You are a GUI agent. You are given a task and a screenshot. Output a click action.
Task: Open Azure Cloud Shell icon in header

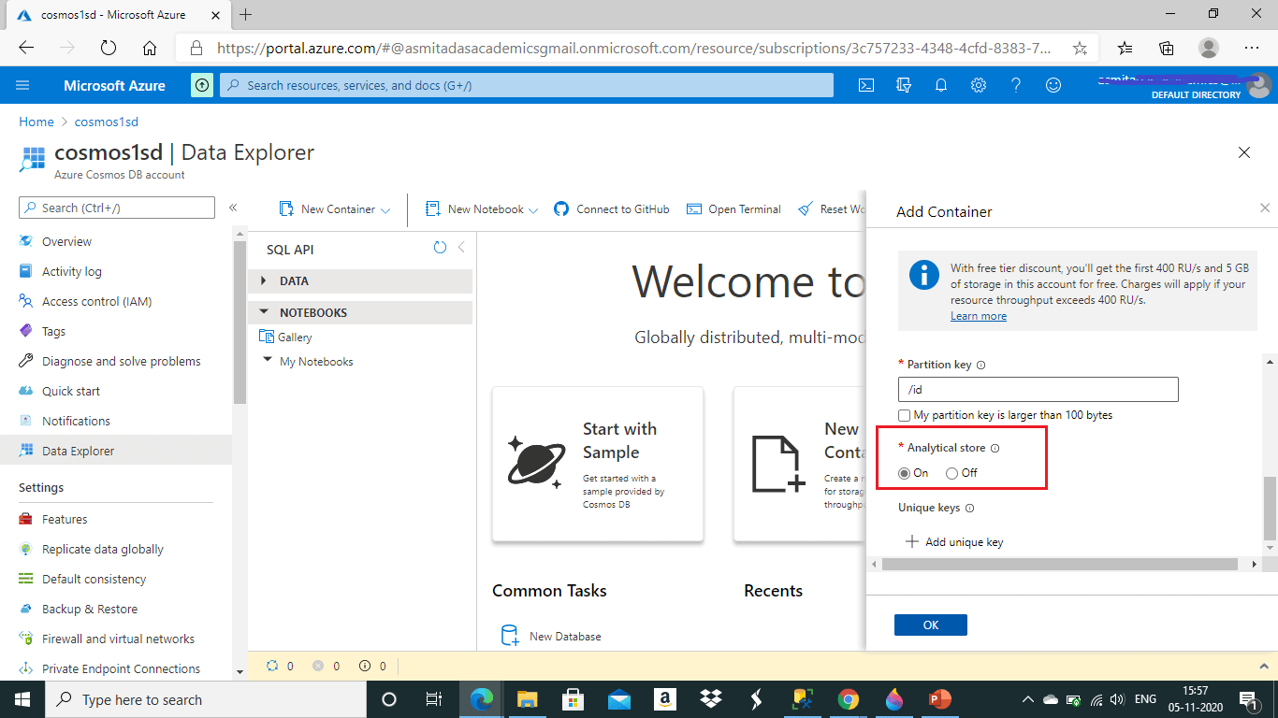866,85
